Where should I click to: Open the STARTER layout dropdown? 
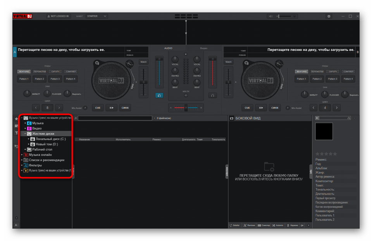[96, 16]
